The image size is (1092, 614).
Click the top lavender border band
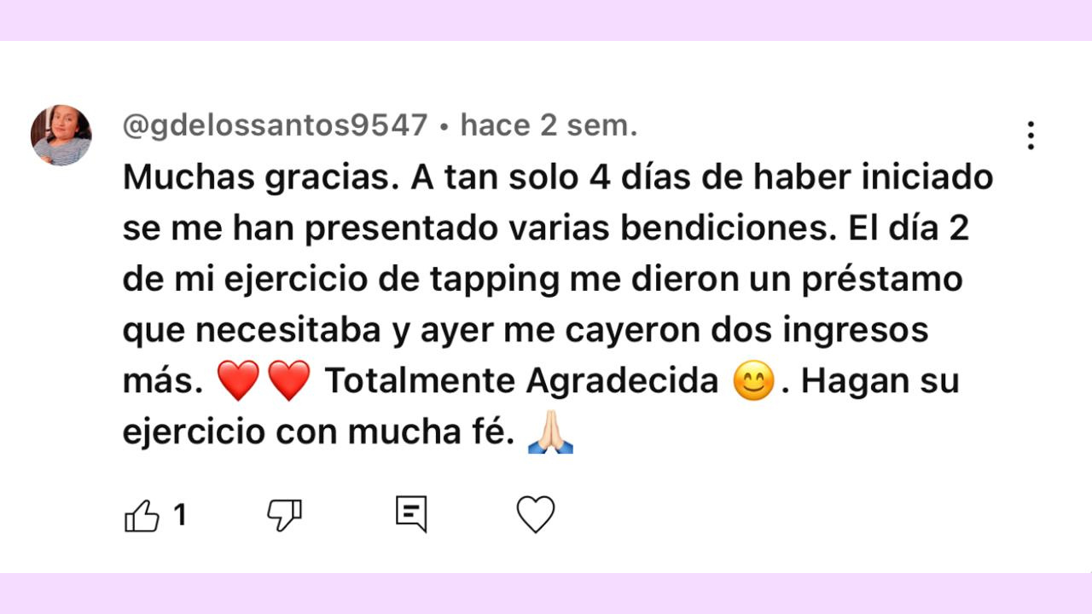click(546, 20)
